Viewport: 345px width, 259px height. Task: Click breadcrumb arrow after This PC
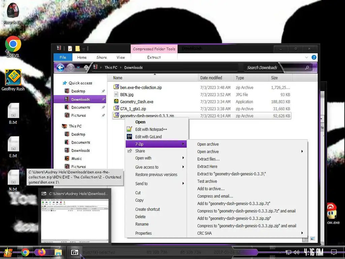pos(121,67)
